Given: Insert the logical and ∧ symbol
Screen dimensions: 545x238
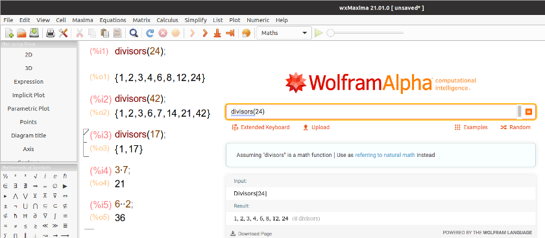Looking at the screenshot, I should [x=16, y=196].
